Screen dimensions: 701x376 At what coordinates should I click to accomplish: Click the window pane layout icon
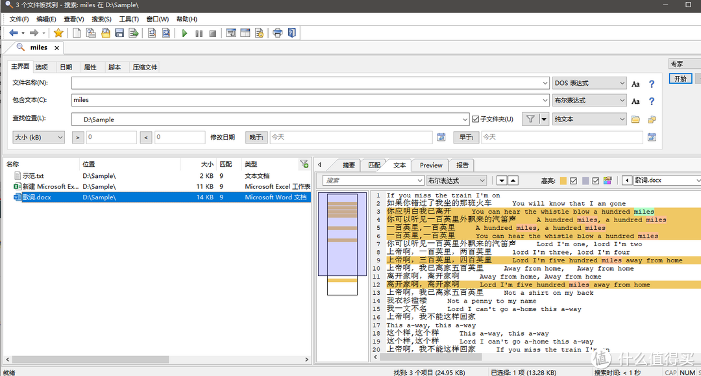(245, 32)
